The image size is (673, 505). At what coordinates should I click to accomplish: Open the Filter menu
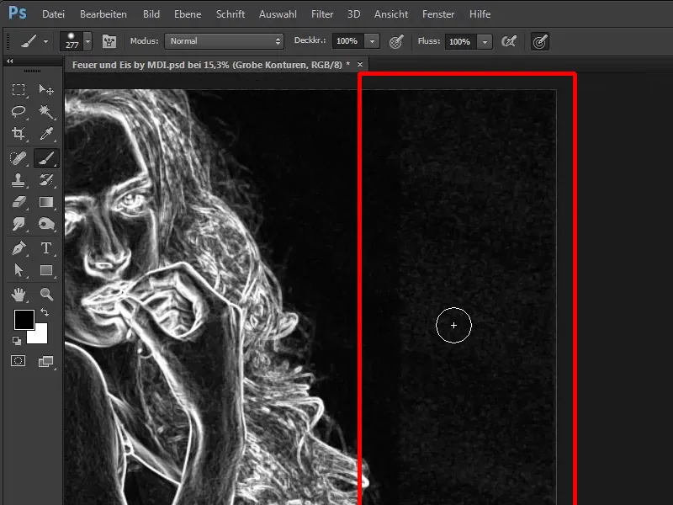pyautogui.click(x=322, y=14)
